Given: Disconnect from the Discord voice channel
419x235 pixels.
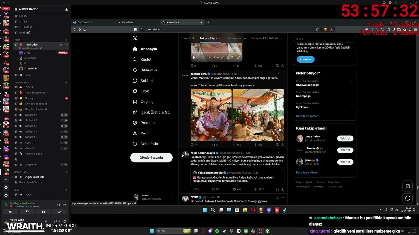Looking at the screenshot, I should [64, 205].
